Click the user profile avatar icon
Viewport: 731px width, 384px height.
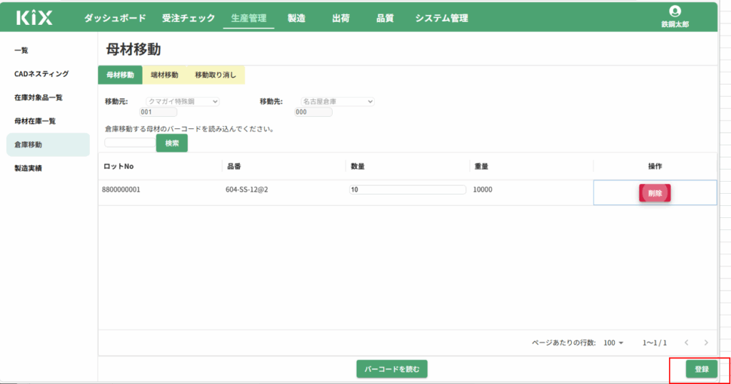coord(675,11)
